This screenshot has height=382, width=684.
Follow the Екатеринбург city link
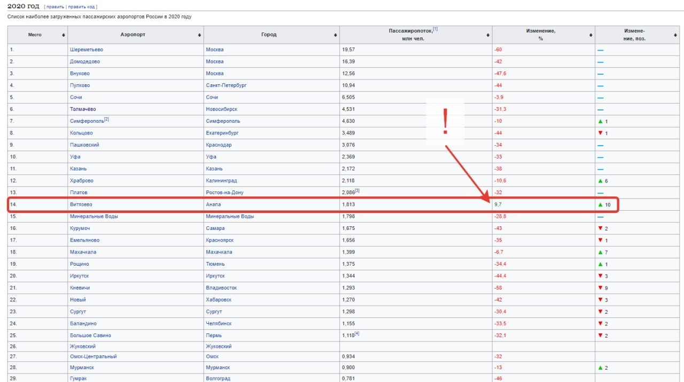click(x=222, y=133)
